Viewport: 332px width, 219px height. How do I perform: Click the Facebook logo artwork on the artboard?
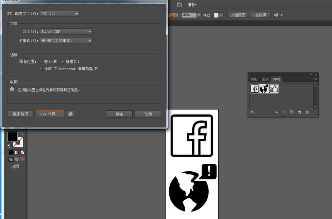point(192,136)
